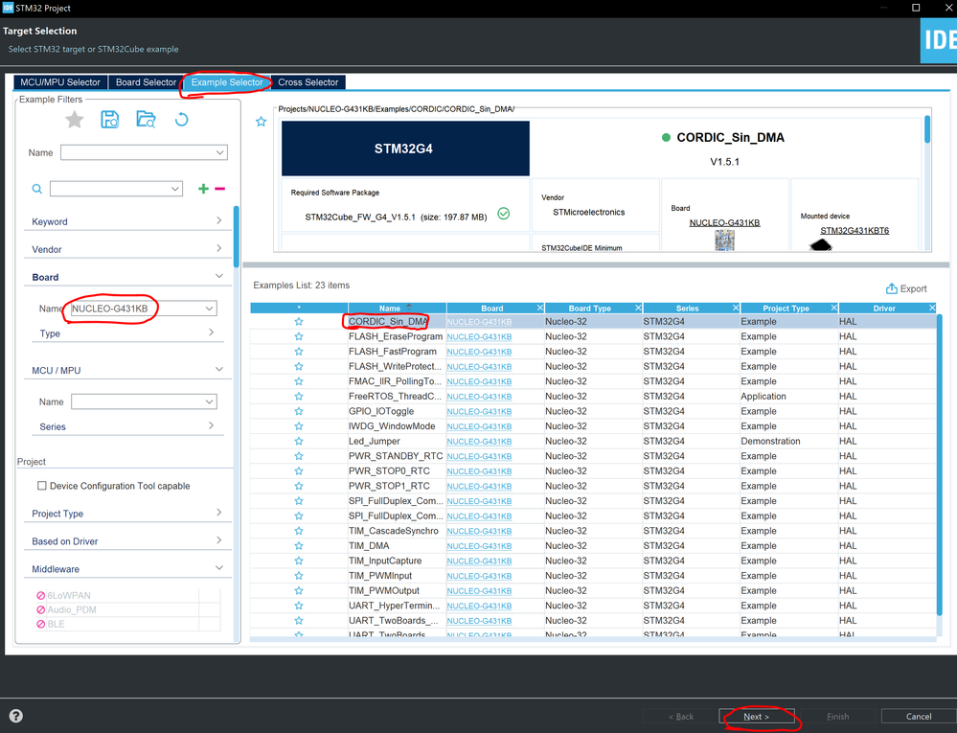Screen dimensions: 957x733
Task: Click the green check mark next to STM32Cube_FW_G4_V1.5.1
Action: (x=504, y=214)
